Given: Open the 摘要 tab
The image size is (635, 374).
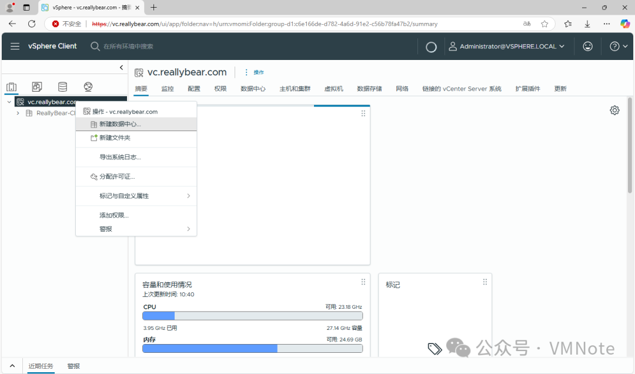Looking at the screenshot, I should pyautogui.click(x=141, y=89).
